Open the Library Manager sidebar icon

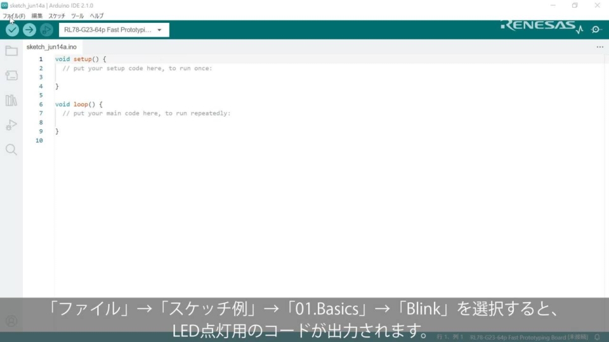coord(11,100)
